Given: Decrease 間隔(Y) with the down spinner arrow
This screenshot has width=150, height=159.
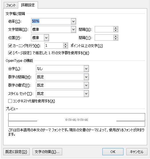Looking at the screenshot, I should click(x=115, y=39).
